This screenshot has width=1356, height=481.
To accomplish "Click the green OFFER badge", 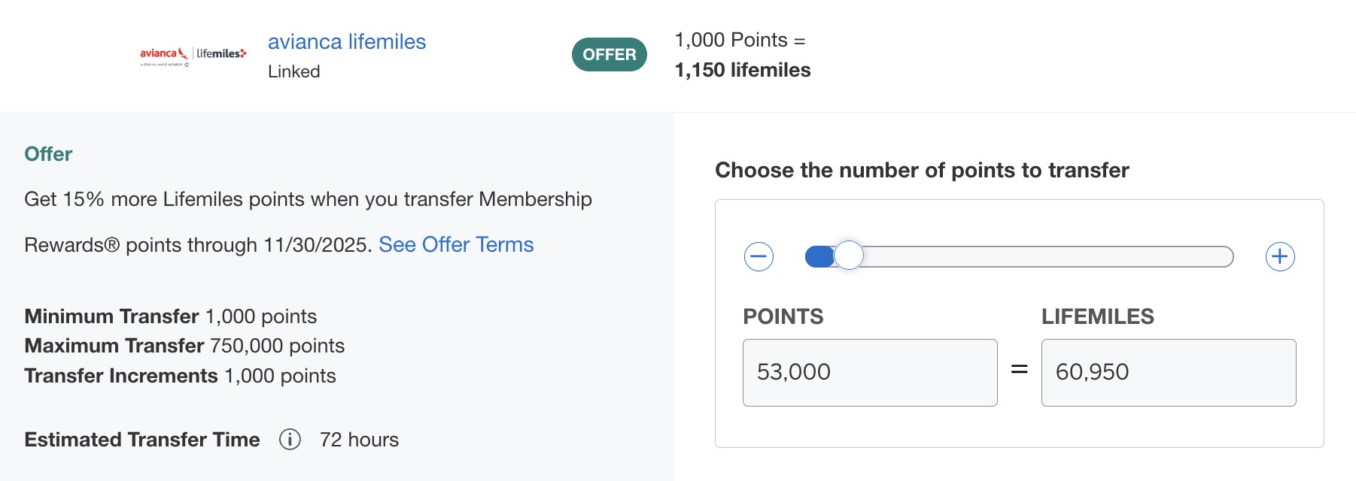I will [609, 53].
